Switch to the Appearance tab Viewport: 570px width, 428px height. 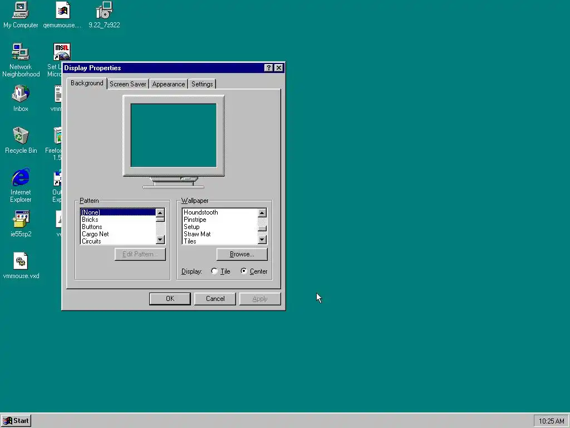click(x=168, y=84)
